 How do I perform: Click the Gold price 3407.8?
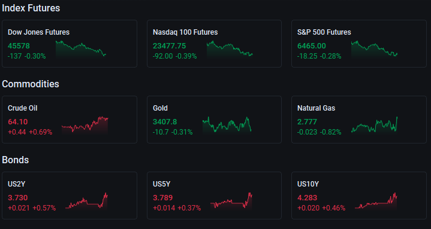(x=165, y=122)
